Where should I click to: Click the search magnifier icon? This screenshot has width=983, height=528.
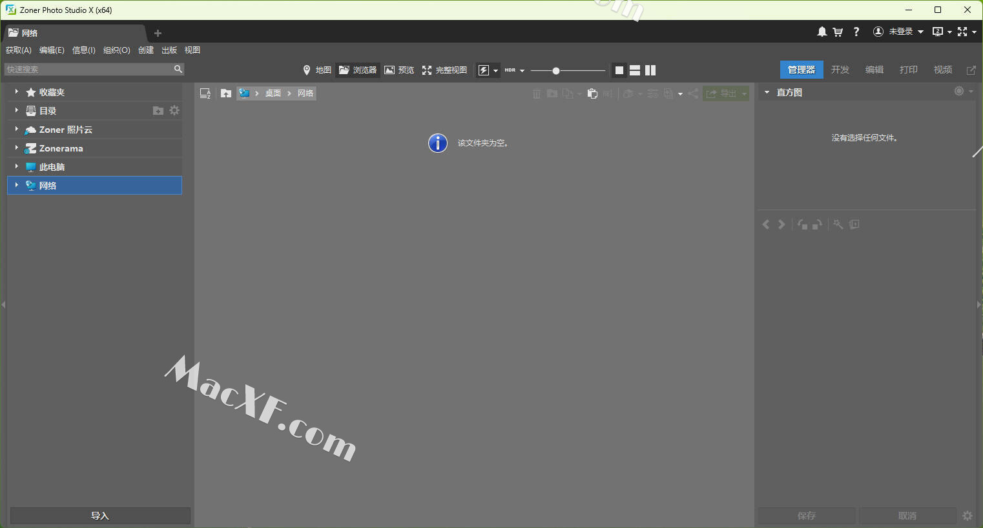pos(178,69)
